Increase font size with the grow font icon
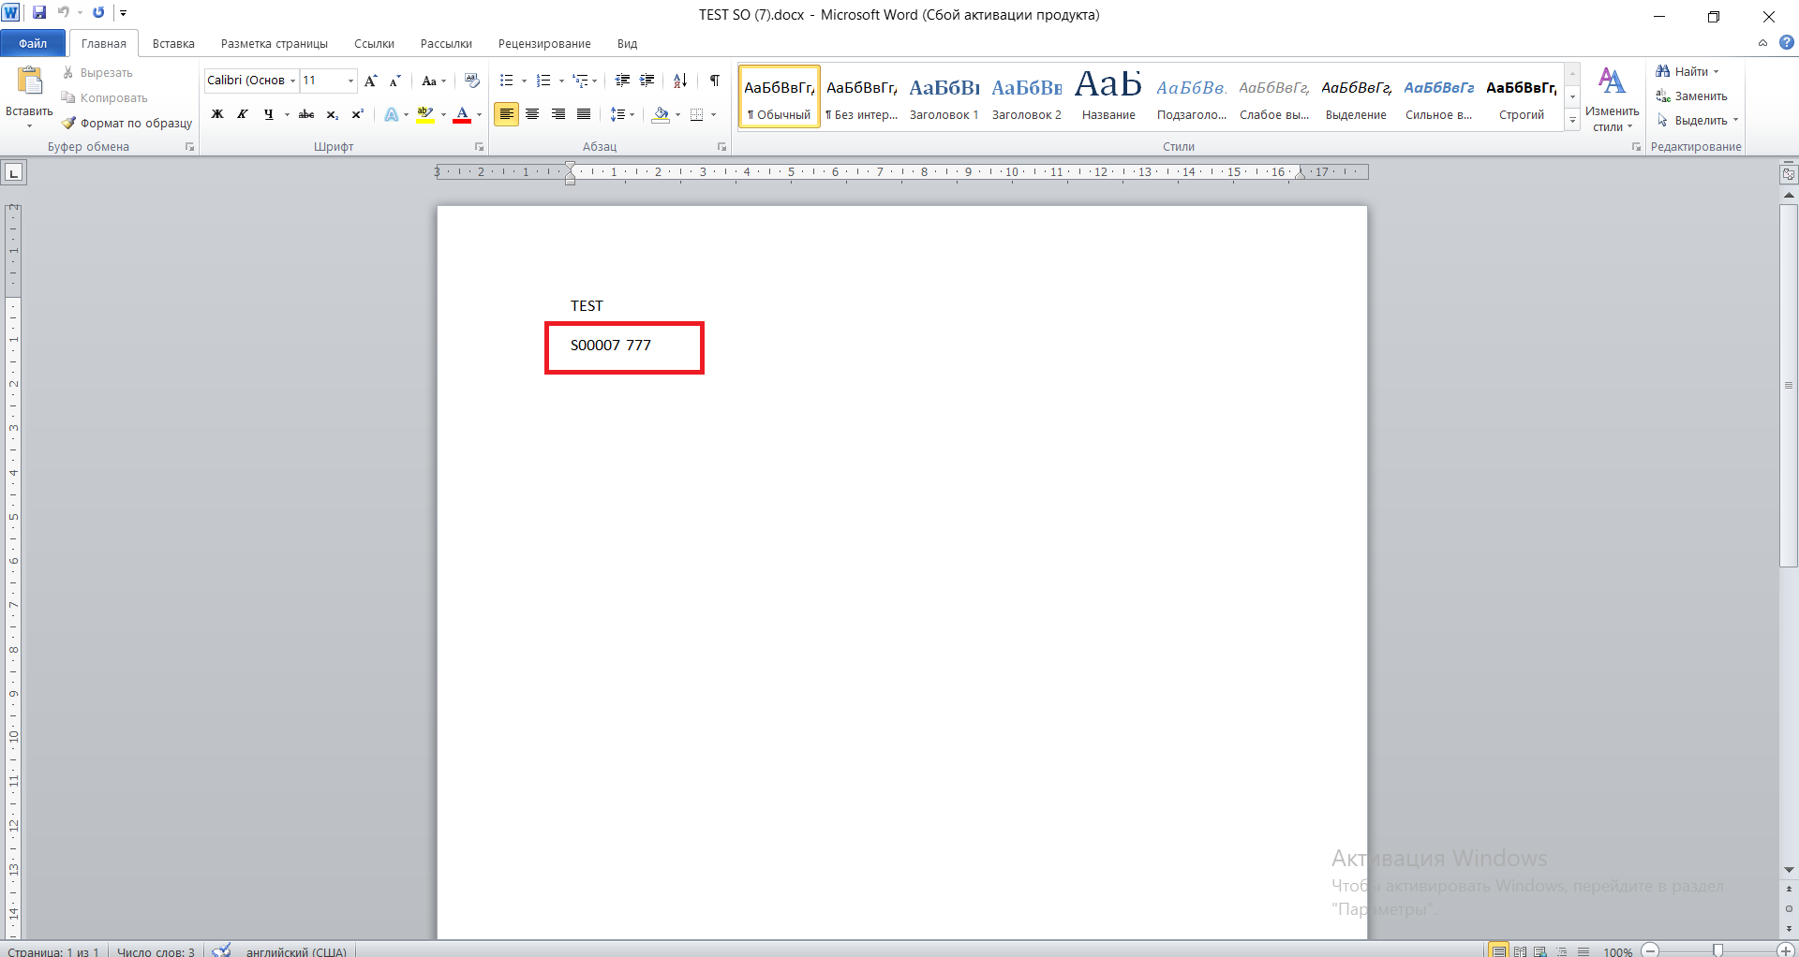 point(371,81)
